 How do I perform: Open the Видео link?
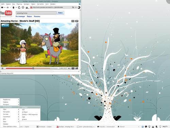point(29,16)
